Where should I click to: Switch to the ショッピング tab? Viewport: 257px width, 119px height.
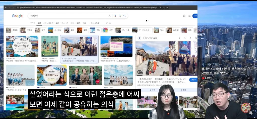pyautogui.click(x=48, y=23)
